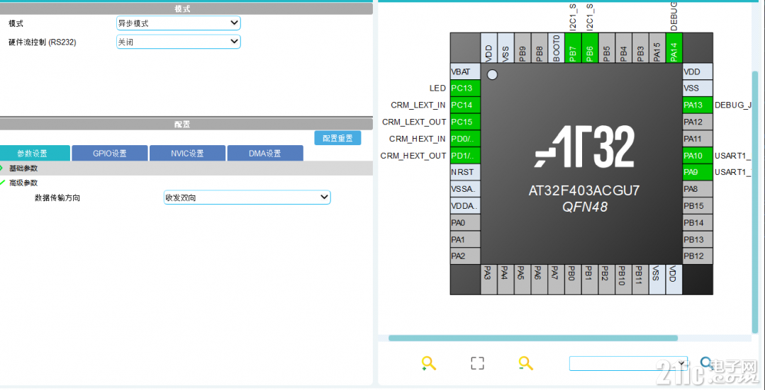Select pin PB11 on the bottom row
This screenshot has width=765, height=390.
pos(640,280)
